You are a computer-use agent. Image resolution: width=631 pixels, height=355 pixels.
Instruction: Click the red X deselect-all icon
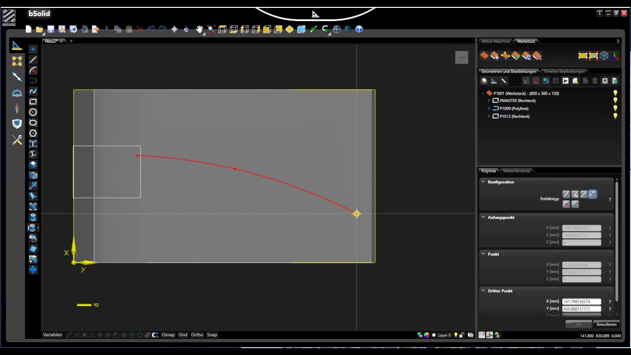coord(536,80)
